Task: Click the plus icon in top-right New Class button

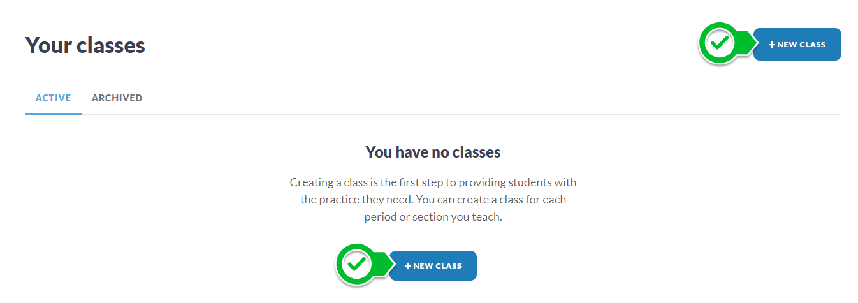Action: 772,45
